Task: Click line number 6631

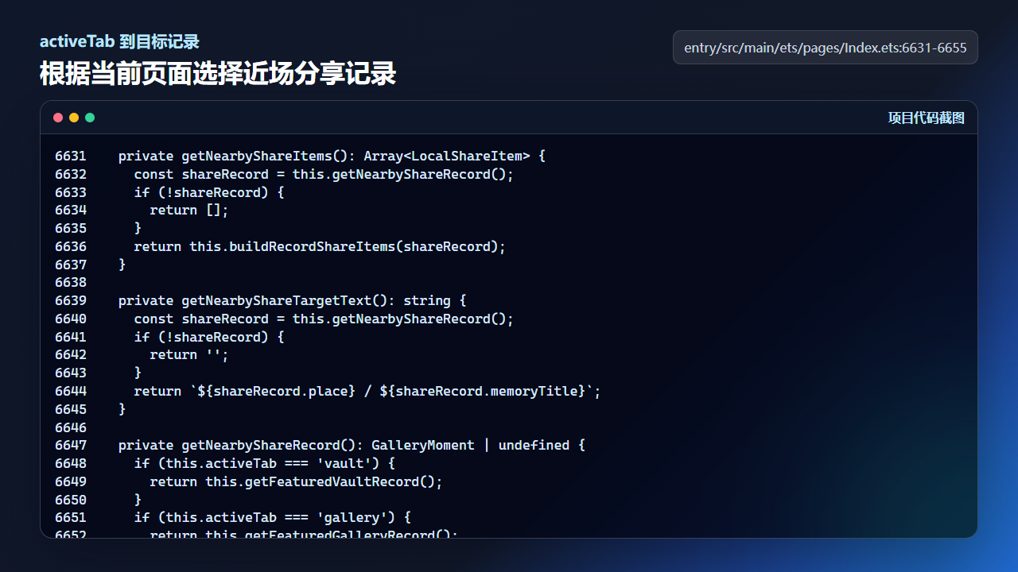Action: [71, 157]
